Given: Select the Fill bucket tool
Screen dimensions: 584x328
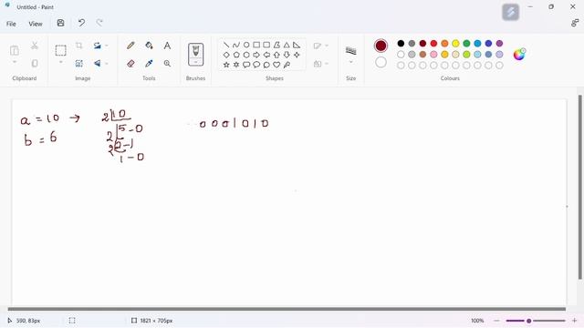Looking at the screenshot, I should (x=149, y=46).
